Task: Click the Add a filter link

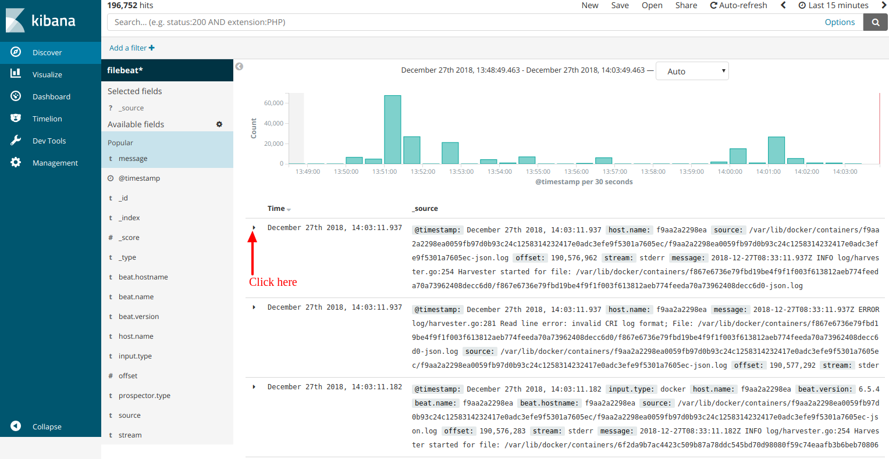Action: coord(132,48)
